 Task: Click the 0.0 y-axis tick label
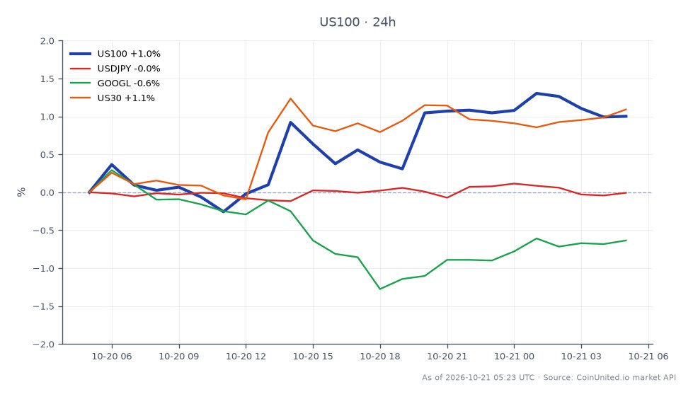pos(47,192)
